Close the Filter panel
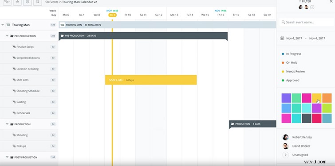335x166 pixels. pyautogui.click(x=331, y=1)
